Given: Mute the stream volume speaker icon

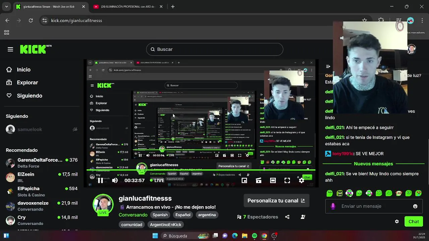Looking at the screenshot, I should click(115, 180).
